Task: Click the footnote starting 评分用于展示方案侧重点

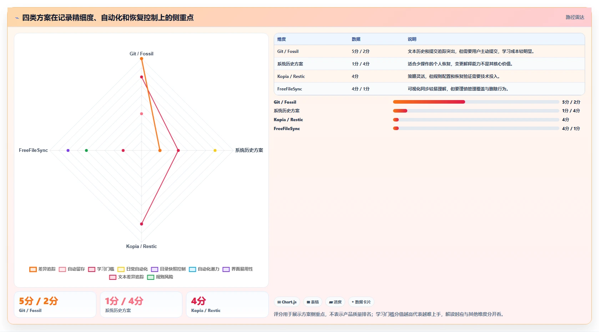Action: (x=389, y=314)
